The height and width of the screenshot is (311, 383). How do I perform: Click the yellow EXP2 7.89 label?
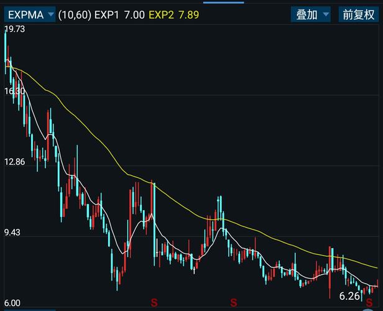pyautogui.click(x=173, y=15)
